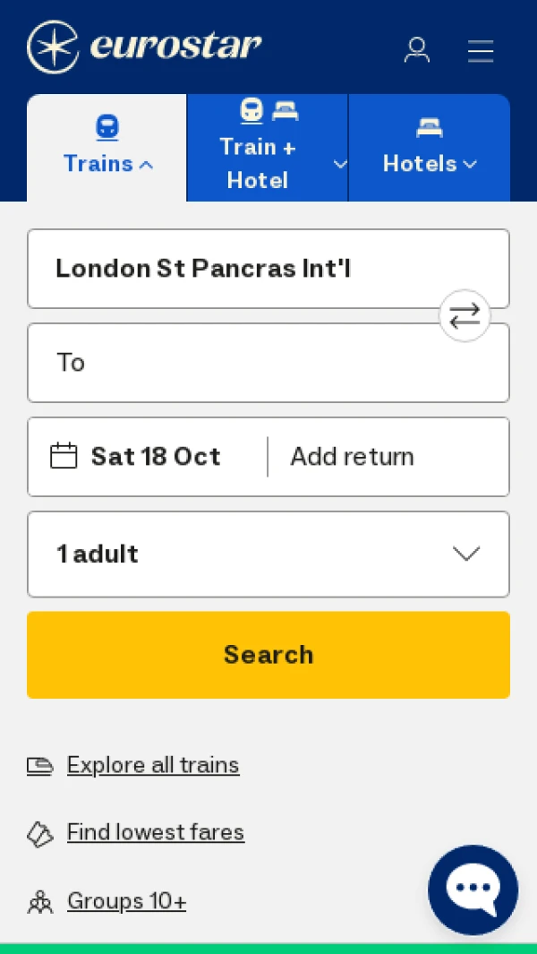
Task: Open the hamburger navigation menu
Action: pos(481,51)
